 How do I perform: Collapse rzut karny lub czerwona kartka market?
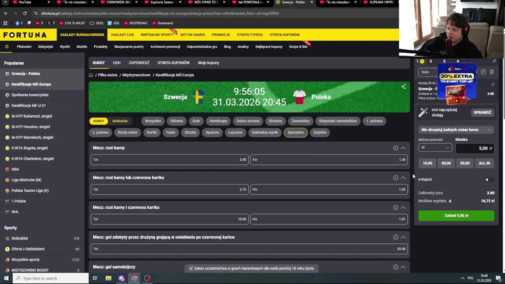[403, 178]
